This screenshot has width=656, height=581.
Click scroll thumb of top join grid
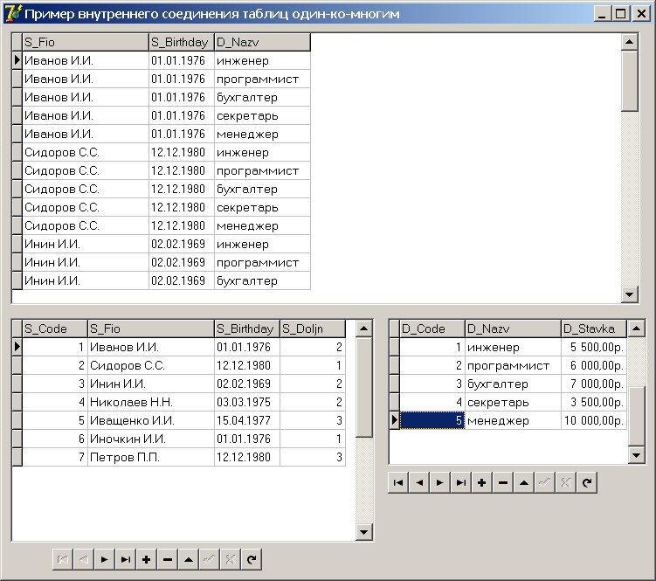(x=629, y=81)
